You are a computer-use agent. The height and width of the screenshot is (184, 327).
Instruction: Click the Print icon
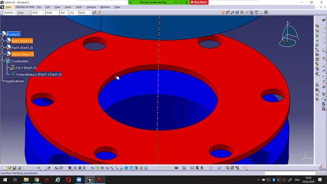[x=19, y=168]
